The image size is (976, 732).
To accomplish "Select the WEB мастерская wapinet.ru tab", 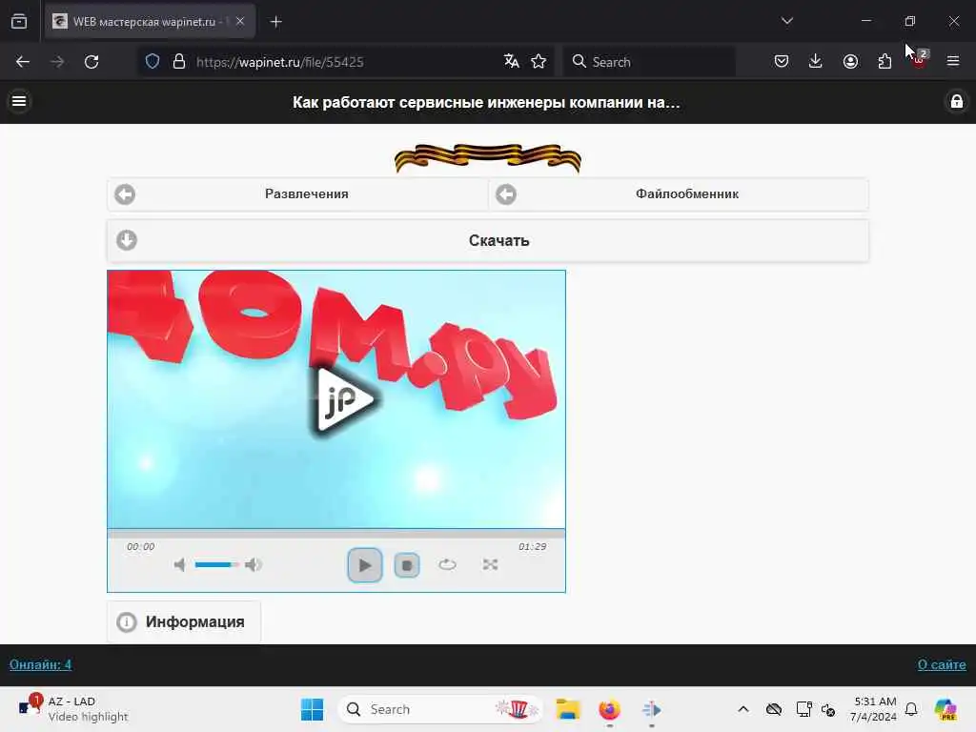I will pyautogui.click(x=150, y=22).
